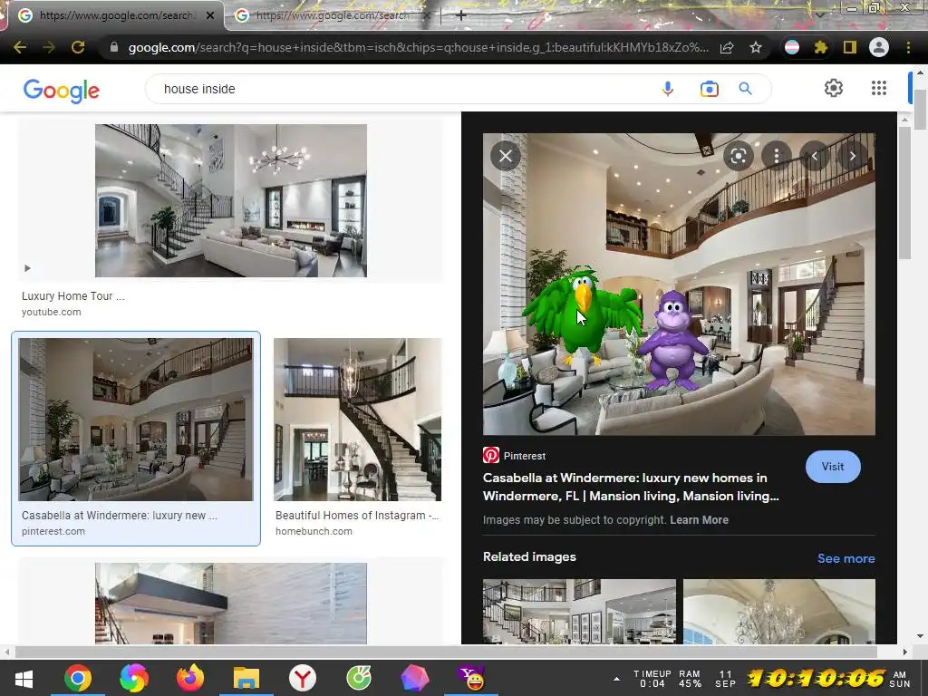Screen dimensions: 928x696
Task: Close the first browser tab
Action: tap(210, 16)
